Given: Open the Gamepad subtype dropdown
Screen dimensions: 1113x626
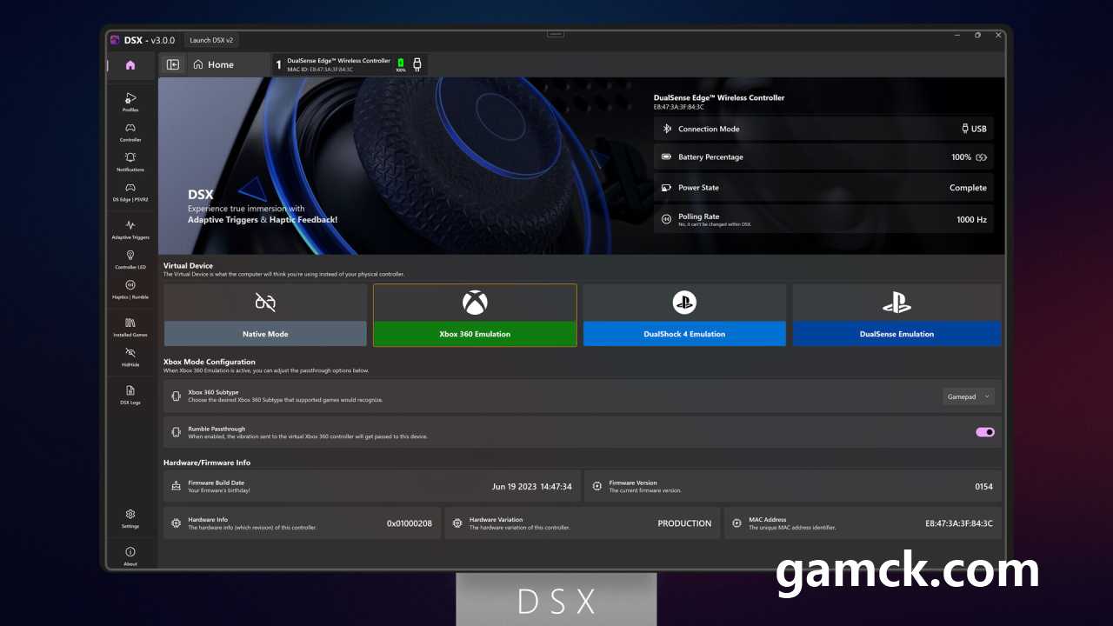Looking at the screenshot, I should click(969, 396).
